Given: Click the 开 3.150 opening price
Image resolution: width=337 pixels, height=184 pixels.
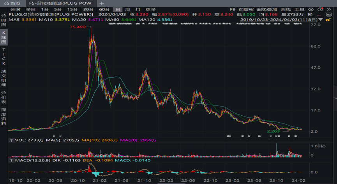Looking at the screenshot, I should (x=201, y=14).
